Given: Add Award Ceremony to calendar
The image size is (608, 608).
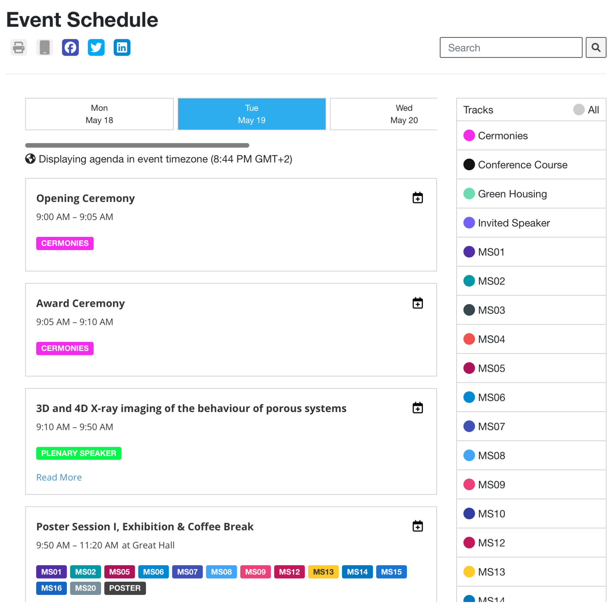Looking at the screenshot, I should pos(417,303).
